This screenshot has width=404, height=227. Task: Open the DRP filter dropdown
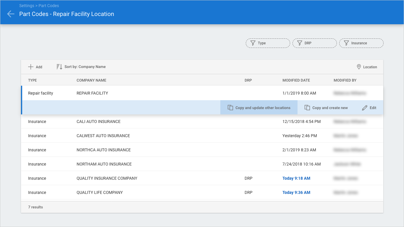pos(314,43)
